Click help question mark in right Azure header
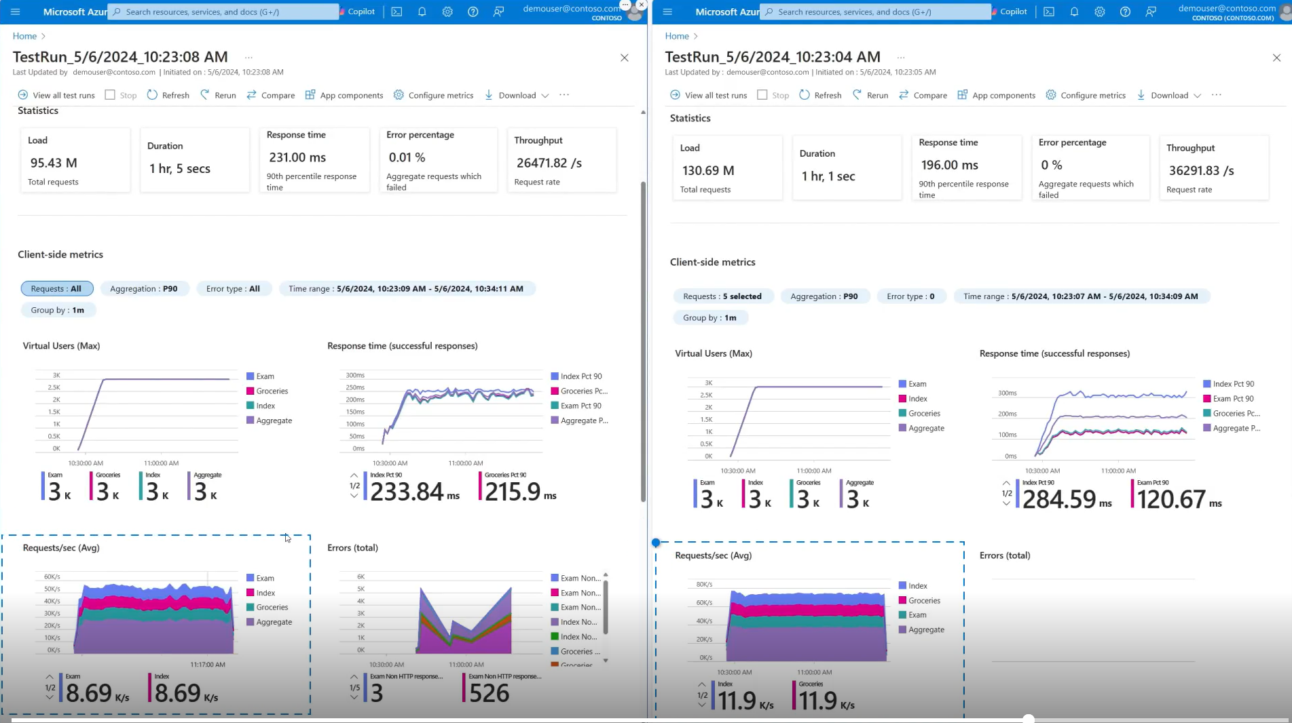The height and width of the screenshot is (723, 1292). 1125,12
